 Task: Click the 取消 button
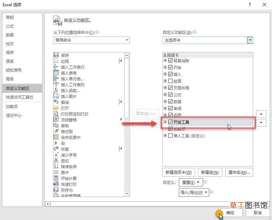click(x=258, y=212)
